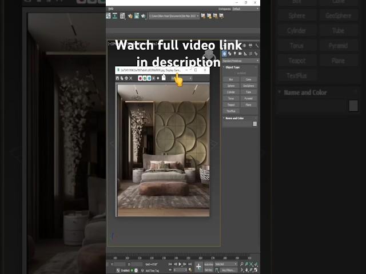366x274 pixels.
Task: Collapse the Name and Color rollout
Action: point(234,118)
